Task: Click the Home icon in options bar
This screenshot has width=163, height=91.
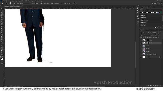Action: 2,4
